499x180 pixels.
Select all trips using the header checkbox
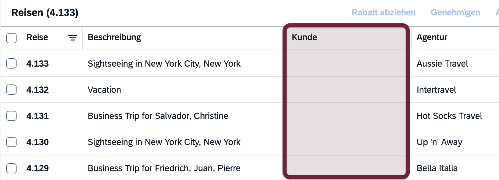(11, 38)
